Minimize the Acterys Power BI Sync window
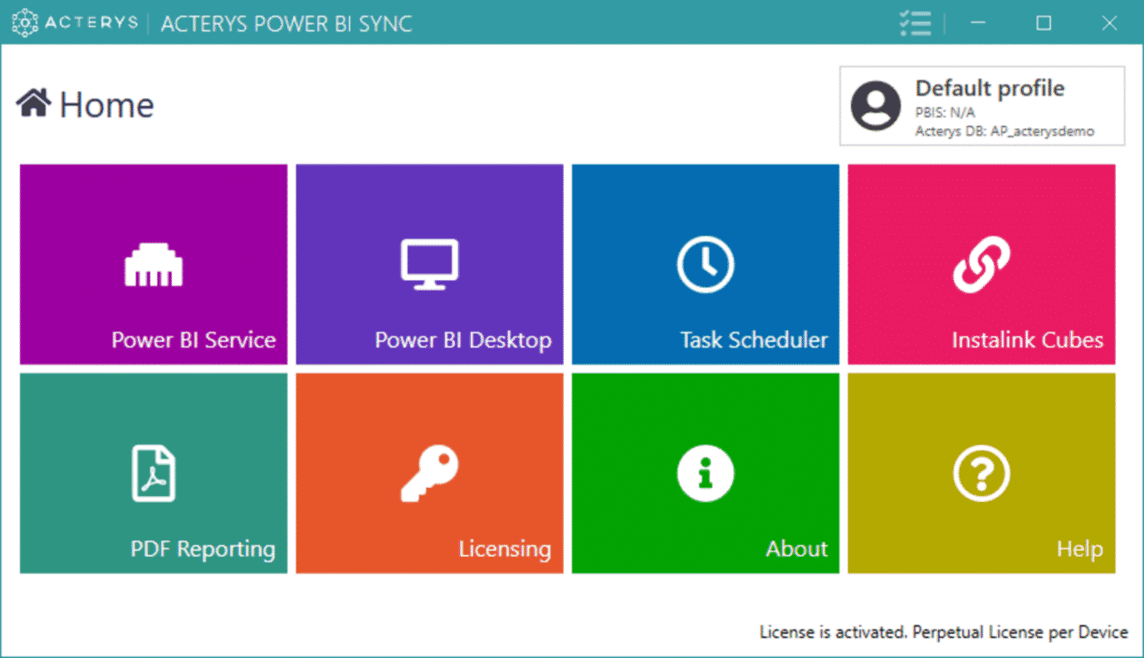Screen dimensions: 1144x658 pyautogui.click(x=977, y=23)
